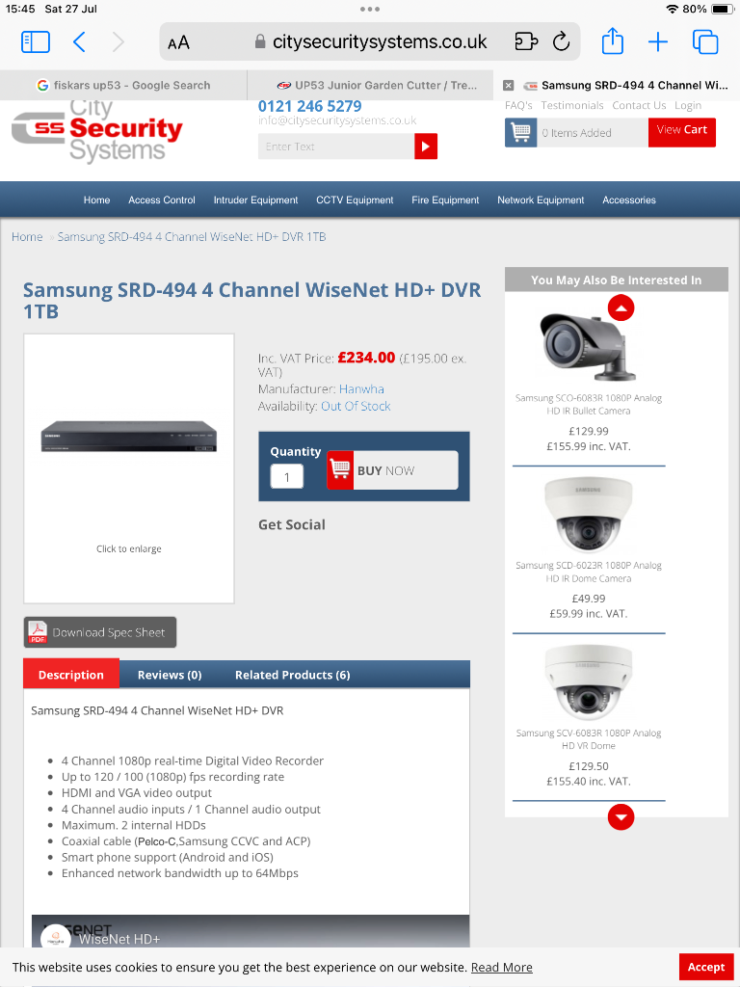Image resolution: width=740 pixels, height=987 pixels.
Task: Open the Related Products (6) tab
Action: 293,675
